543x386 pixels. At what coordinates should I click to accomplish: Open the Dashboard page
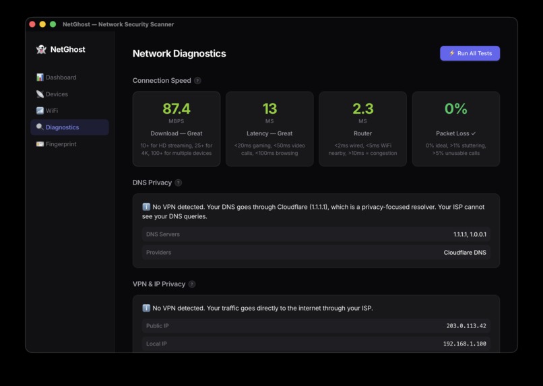click(69, 77)
